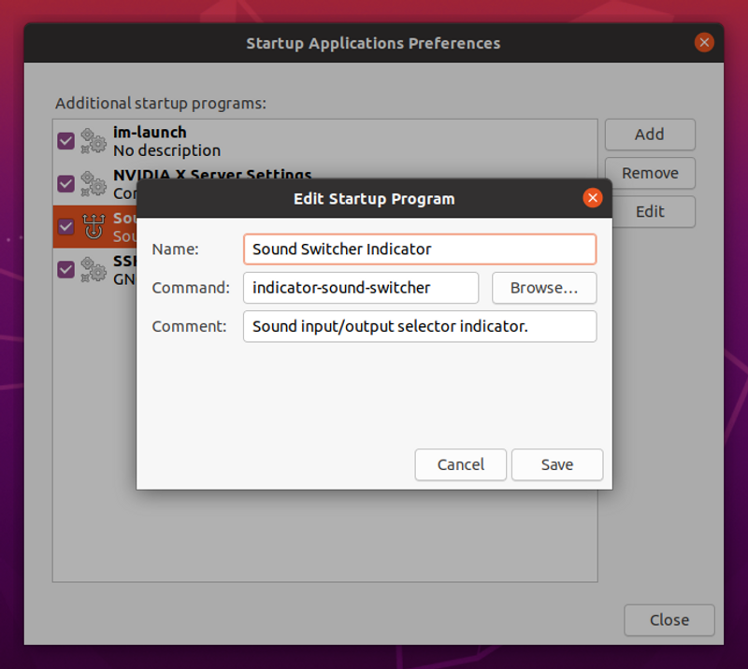Viewport: 748px width, 669px height.
Task: Save the startup program changes
Action: coord(557,464)
